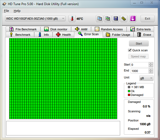Viewport: 160px width, 140px height.
Task: Open the File Benchmark tab
Action: (23, 29)
